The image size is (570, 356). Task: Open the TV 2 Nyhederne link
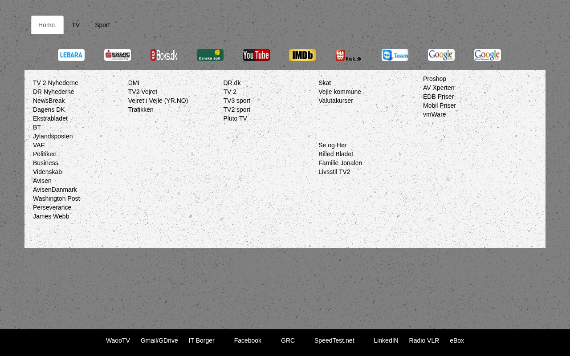tap(56, 83)
